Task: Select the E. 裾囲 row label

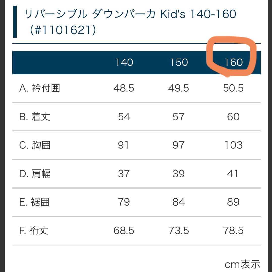Action: (x=35, y=202)
